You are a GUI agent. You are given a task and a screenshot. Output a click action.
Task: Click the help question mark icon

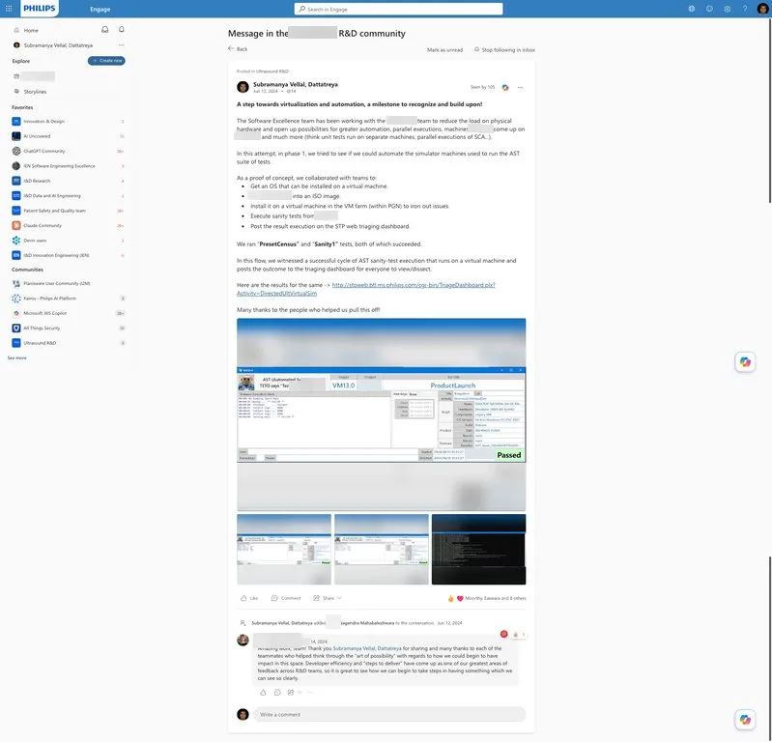coord(745,9)
